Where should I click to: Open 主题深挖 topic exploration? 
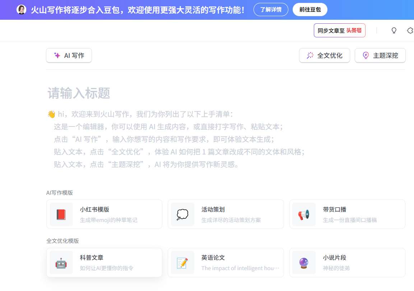[380, 55]
